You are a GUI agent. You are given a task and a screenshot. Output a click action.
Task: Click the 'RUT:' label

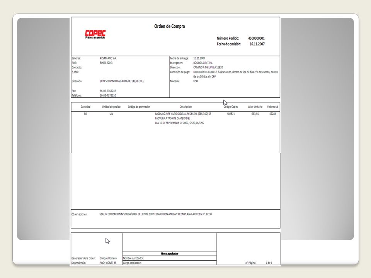pos(74,63)
